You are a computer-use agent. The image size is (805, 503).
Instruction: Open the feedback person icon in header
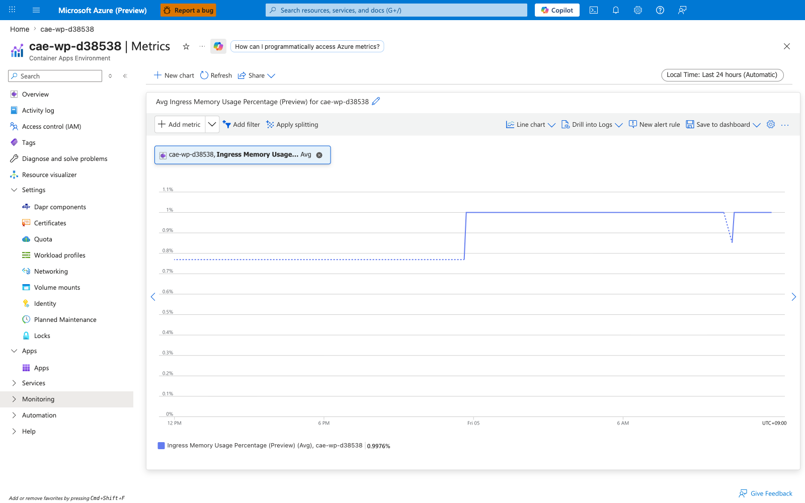[x=682, y=10]
